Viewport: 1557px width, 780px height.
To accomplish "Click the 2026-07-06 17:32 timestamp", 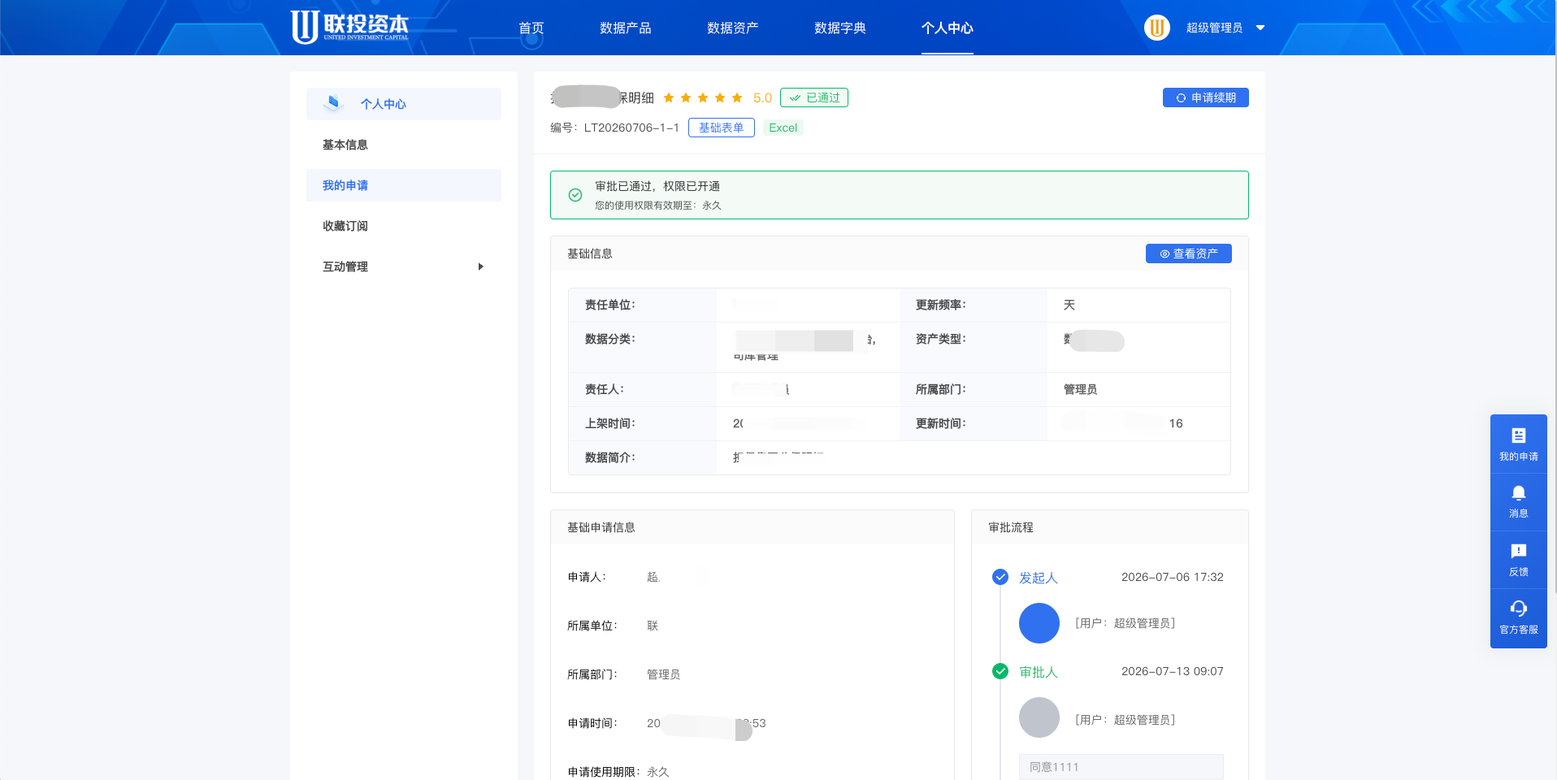I will coord(1173,577).
